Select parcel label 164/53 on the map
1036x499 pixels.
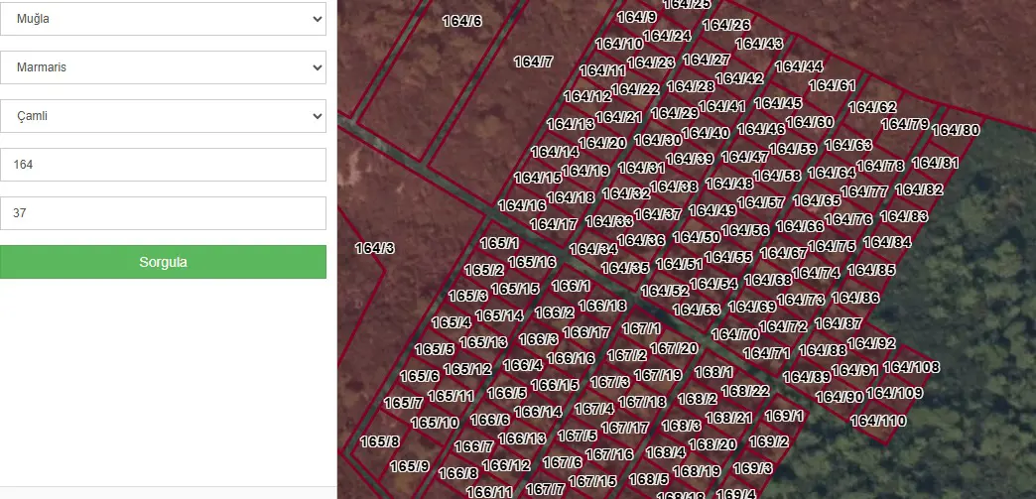[697, 310]
